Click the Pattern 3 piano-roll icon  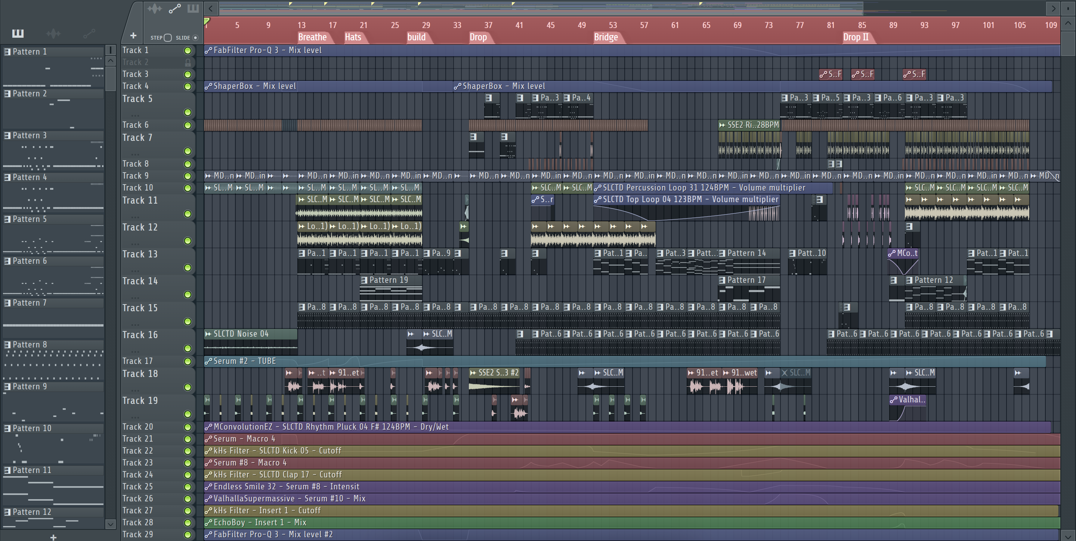coord(7,135)
